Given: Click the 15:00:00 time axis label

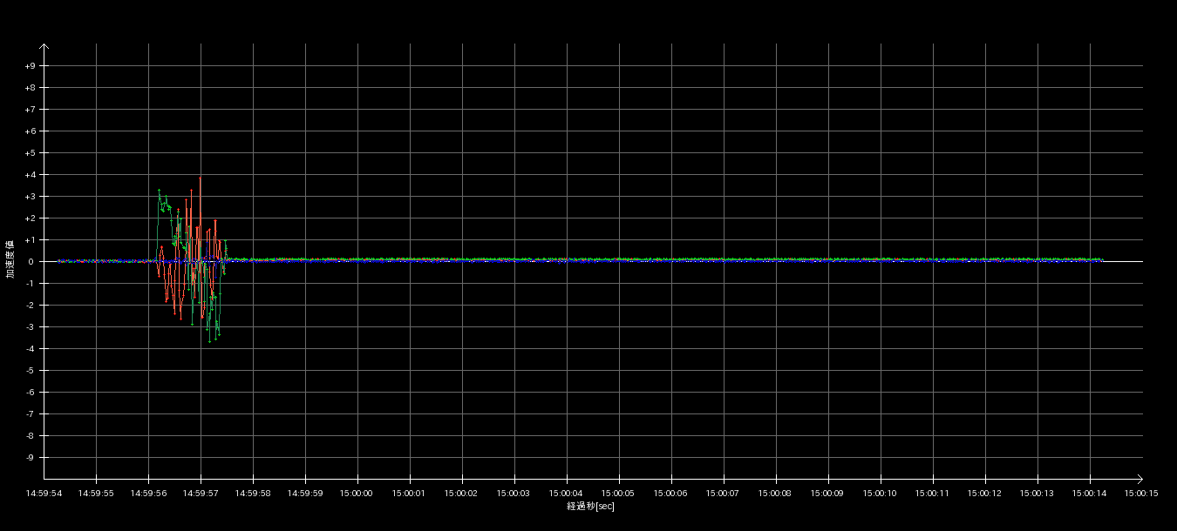Looking at the screenshot, I should 357,493.
